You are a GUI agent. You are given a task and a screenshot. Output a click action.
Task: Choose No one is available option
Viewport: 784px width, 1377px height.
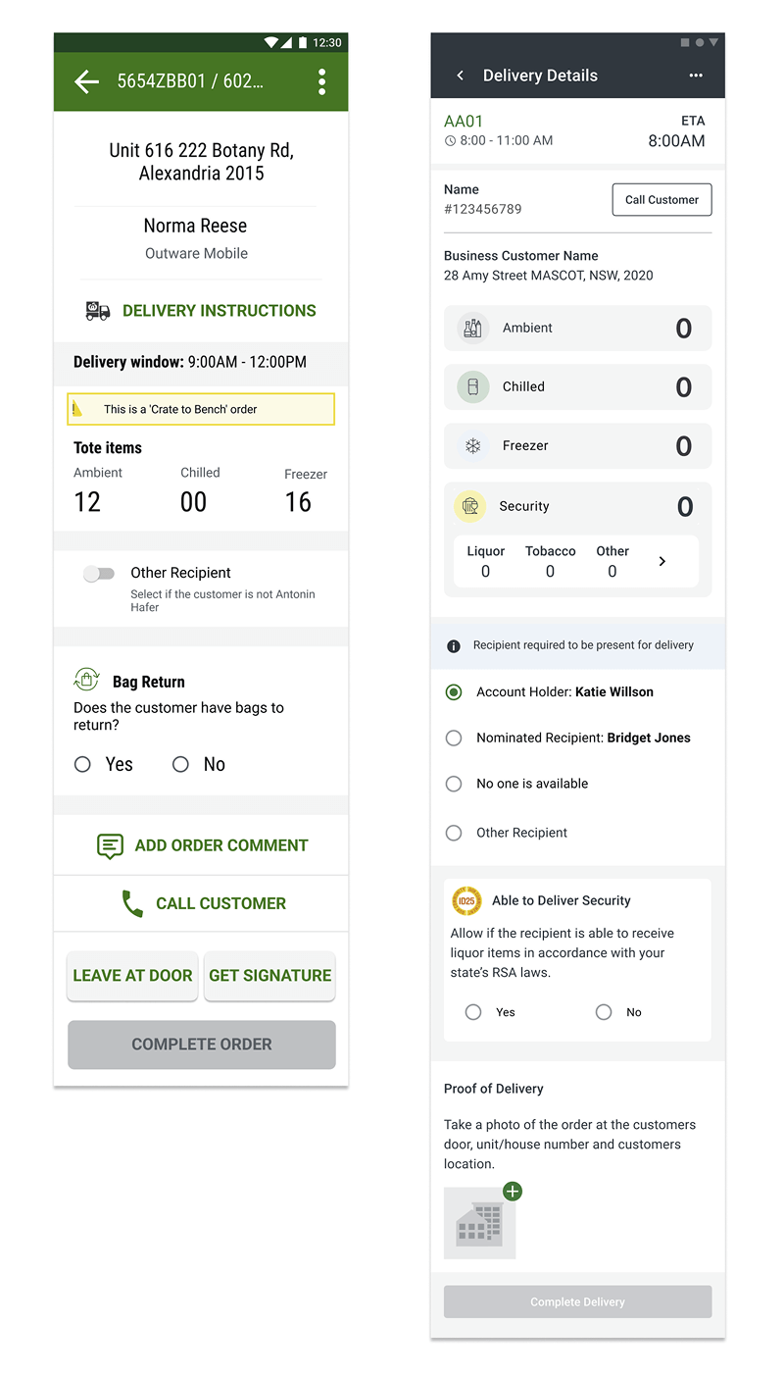(x=454, y=784)
